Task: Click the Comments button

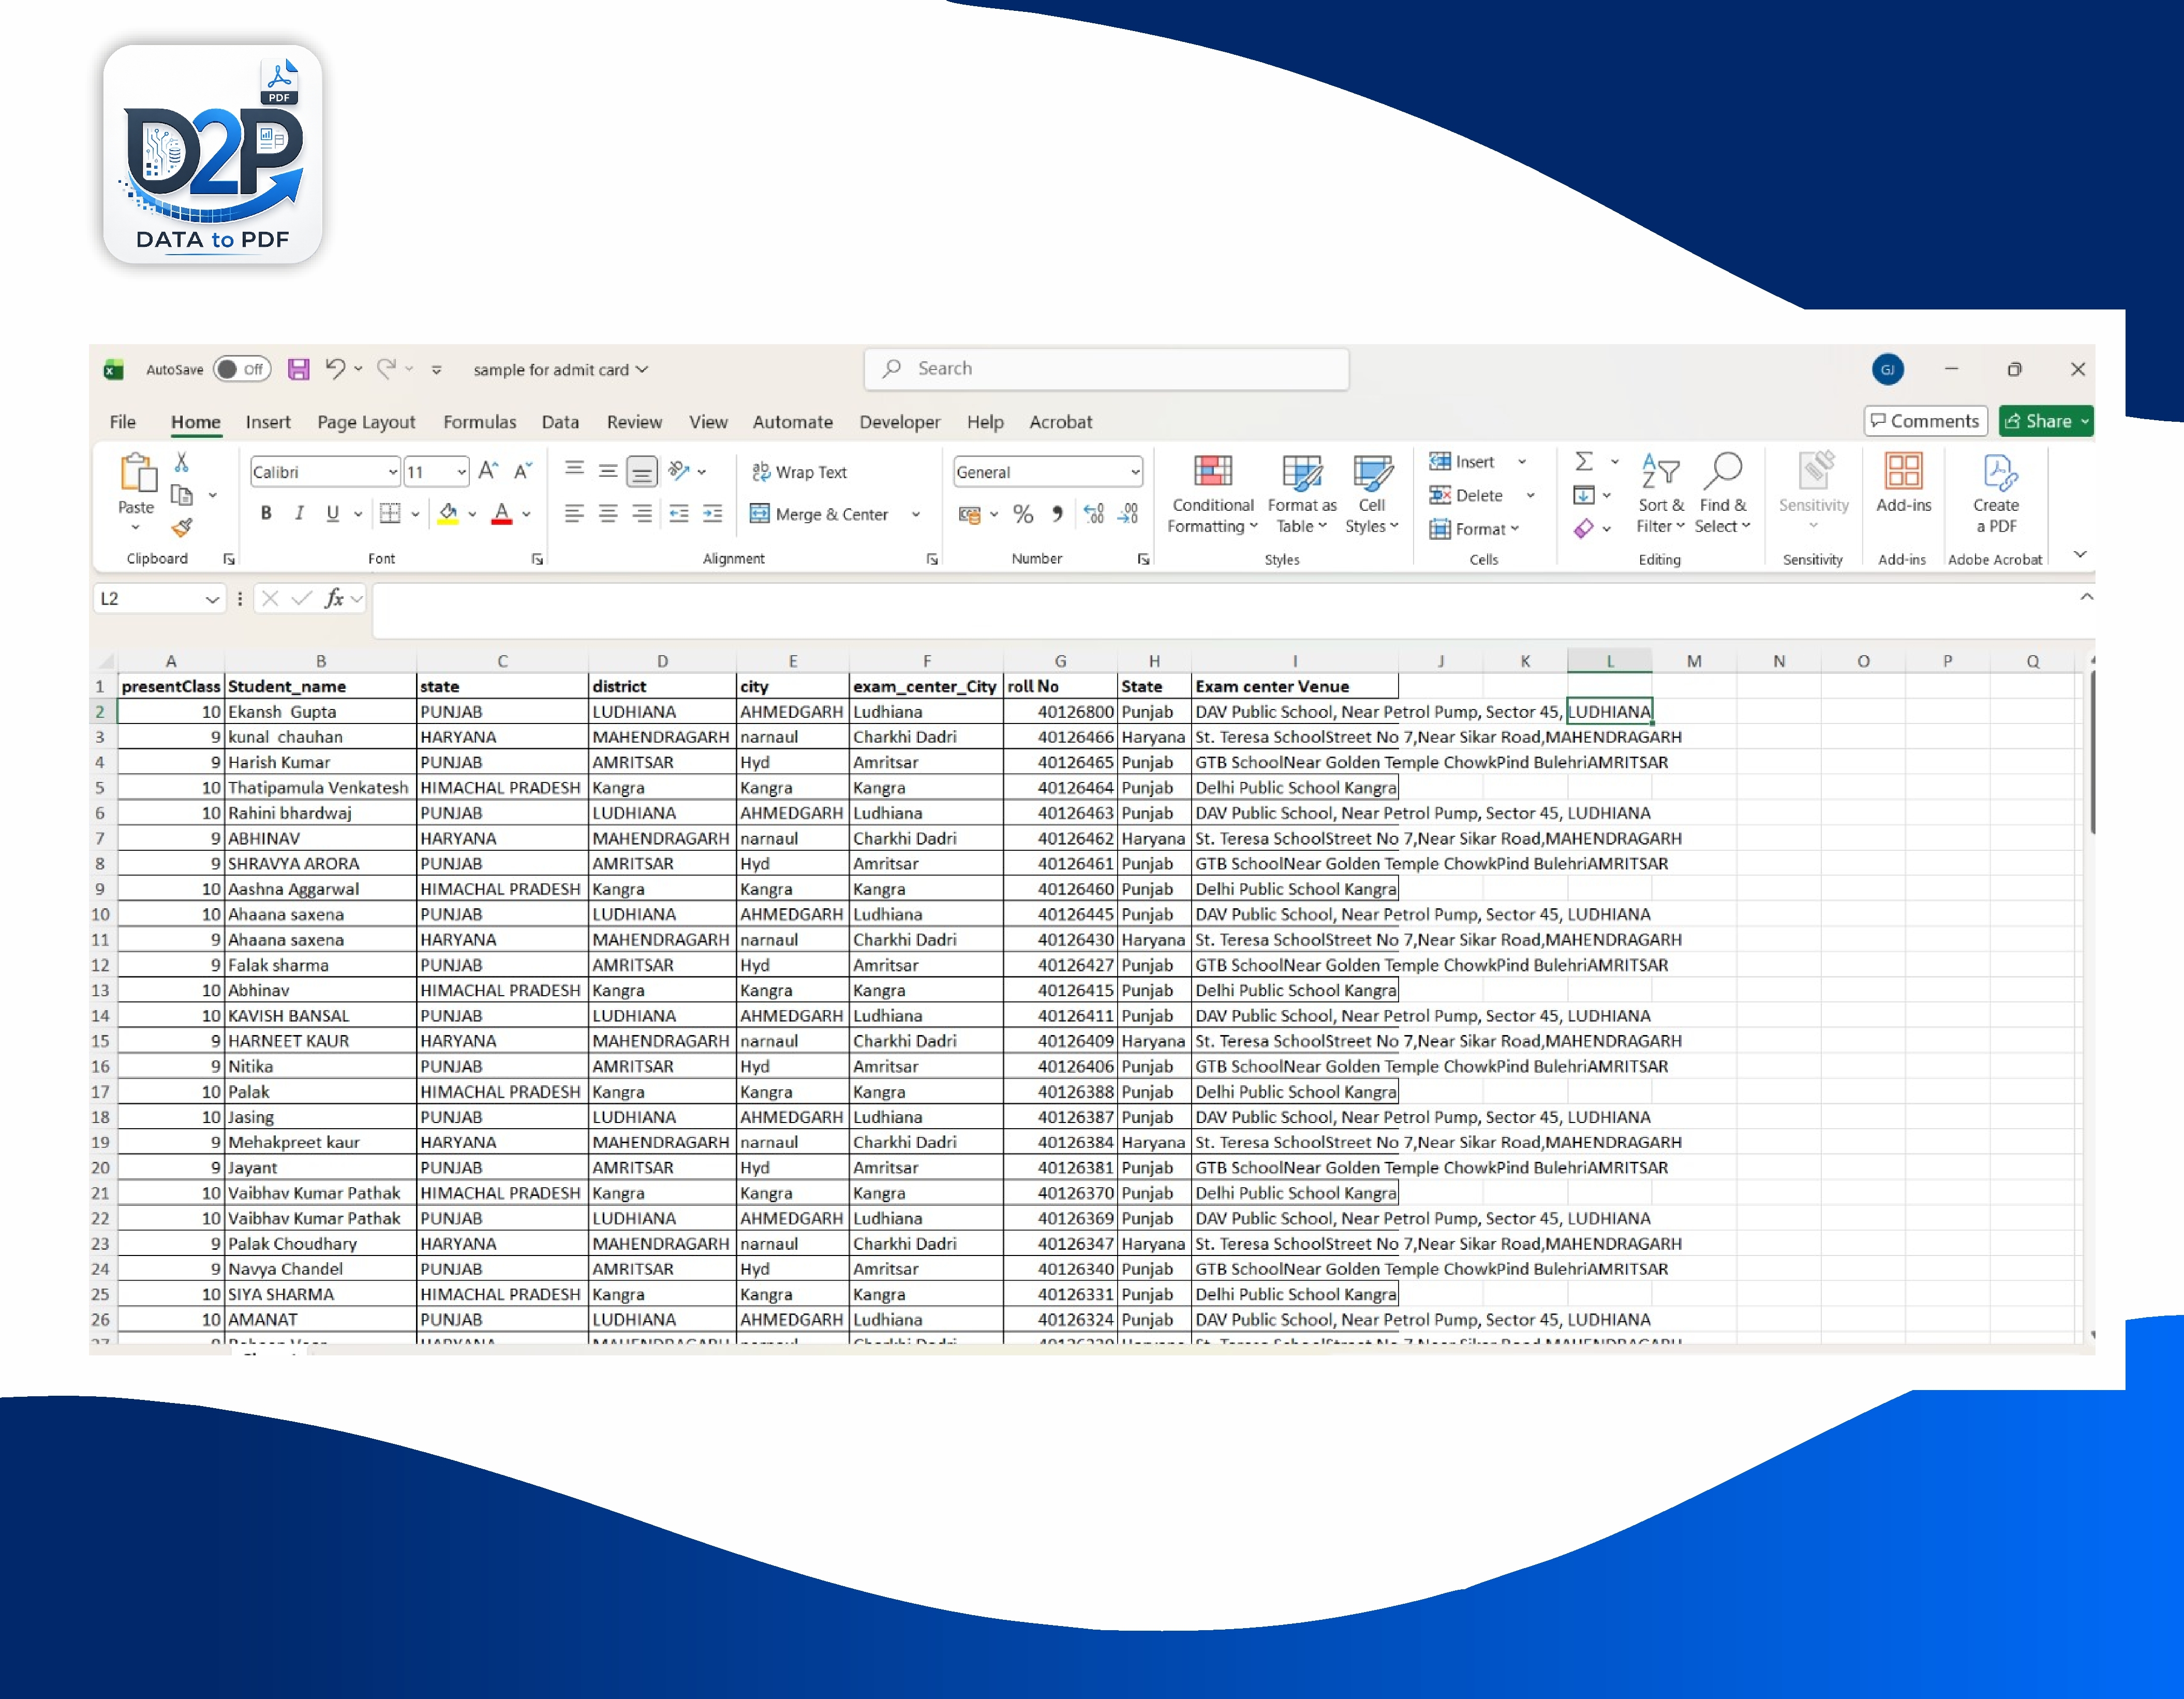Action: point(1925,421)
